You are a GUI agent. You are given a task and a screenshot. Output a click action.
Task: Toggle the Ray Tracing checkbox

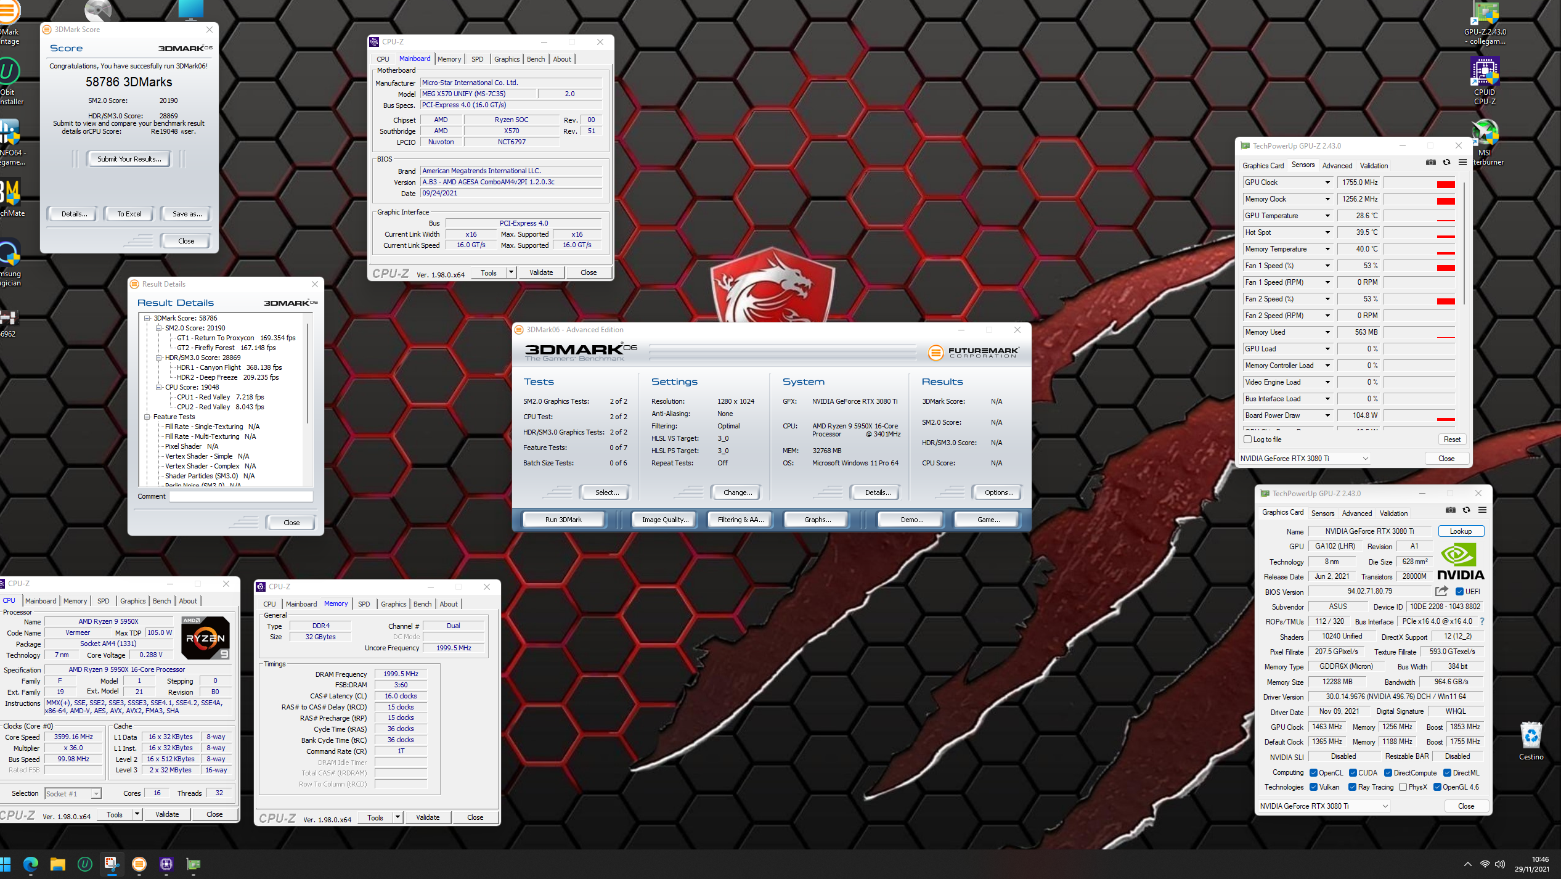1352,787
